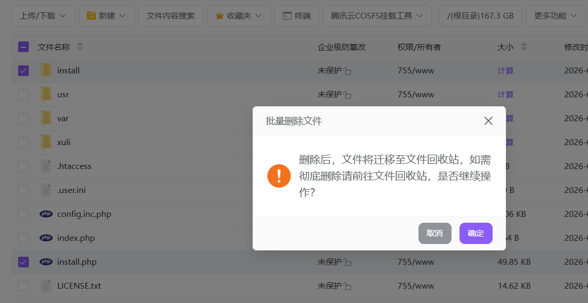Tick the checkbox for usr folder
588x303 pixels.
(x=23, y=95)
